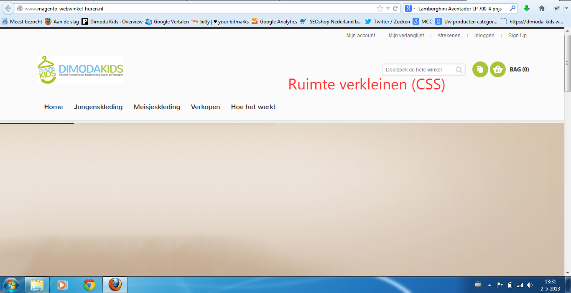Click the battery tray icon
Viewport: 571px width, 293px height.
(510, 285)
